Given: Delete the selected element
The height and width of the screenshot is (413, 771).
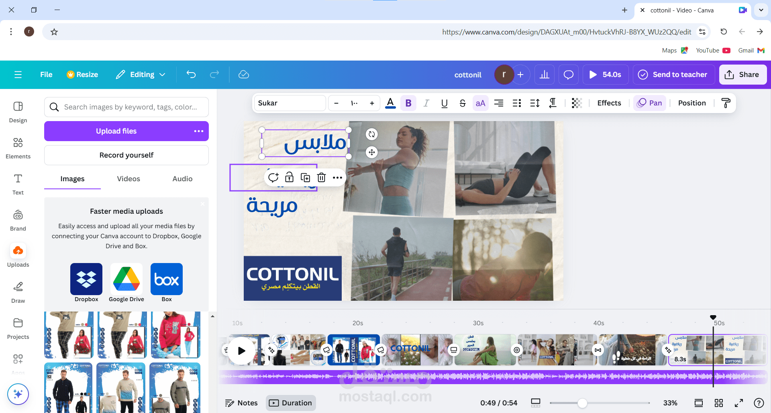Looking at the screenshot, I should click(321, 178).
